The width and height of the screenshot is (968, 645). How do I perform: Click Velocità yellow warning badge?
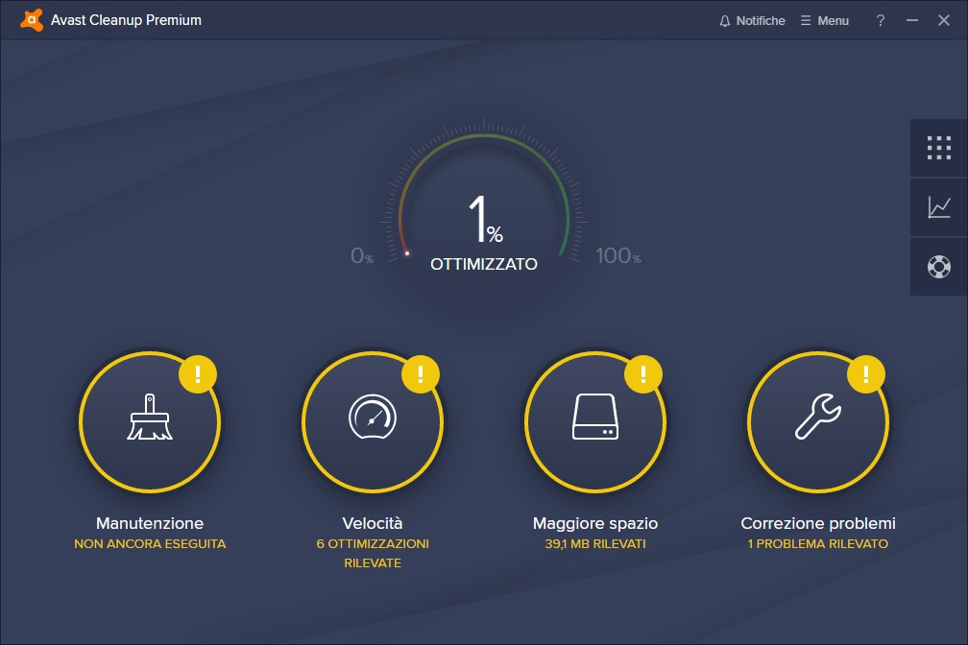421,372
